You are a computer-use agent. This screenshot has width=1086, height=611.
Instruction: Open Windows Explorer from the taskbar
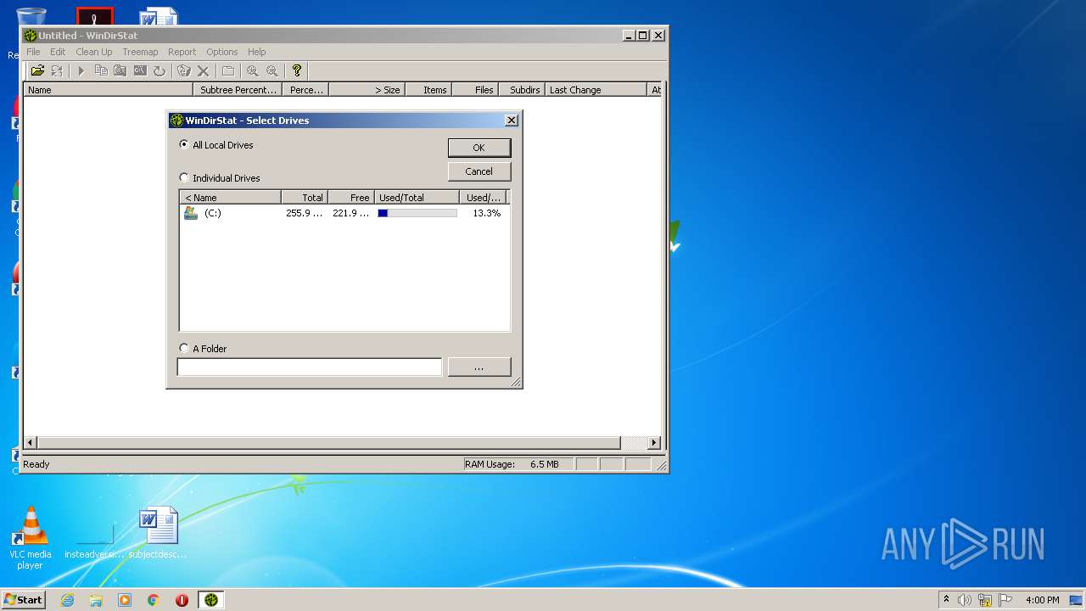pos(96,600)
